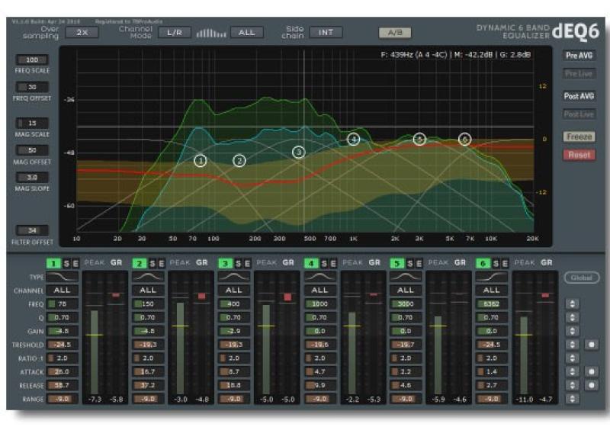Screen dimensions: 610x427
Task: Click the E button on band 2
Action: 161,263
